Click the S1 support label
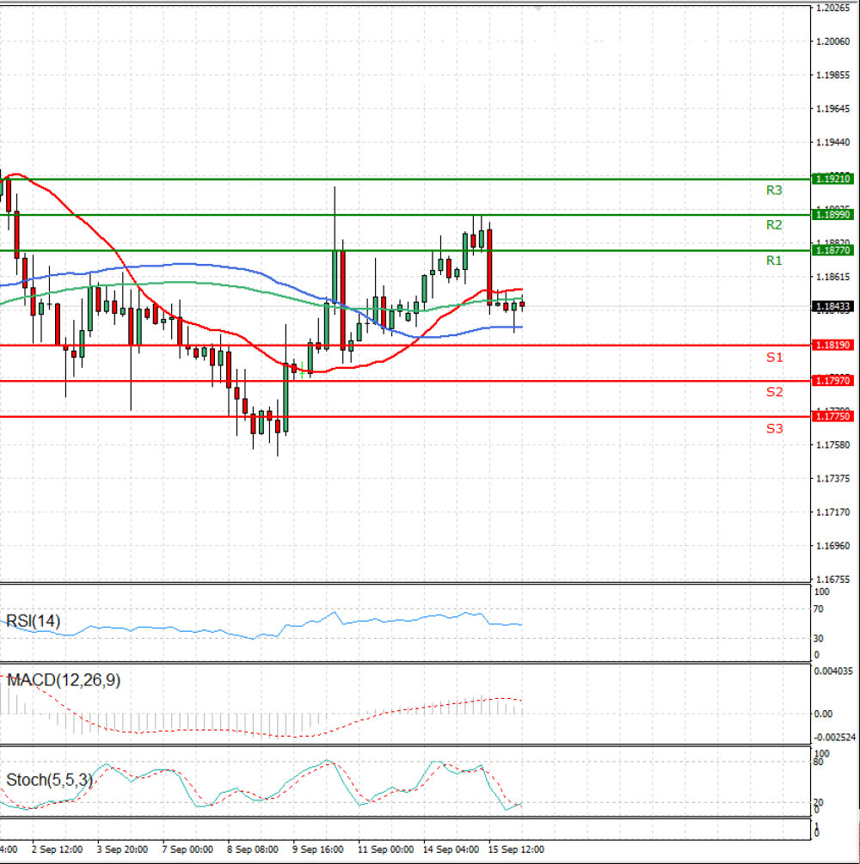Screen dimensions: 860x864 pyautogui.click(x=774, y=357)
